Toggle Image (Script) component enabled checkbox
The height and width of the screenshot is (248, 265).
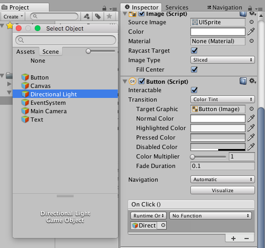141,14
